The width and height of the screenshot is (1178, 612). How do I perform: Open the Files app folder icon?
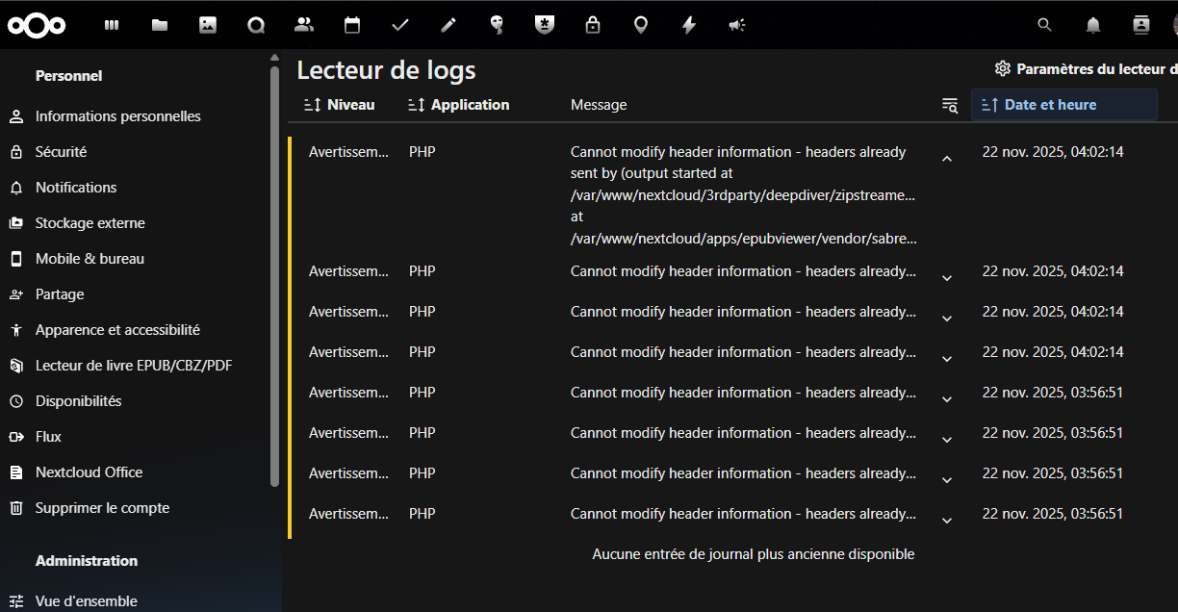click(160, 26)
